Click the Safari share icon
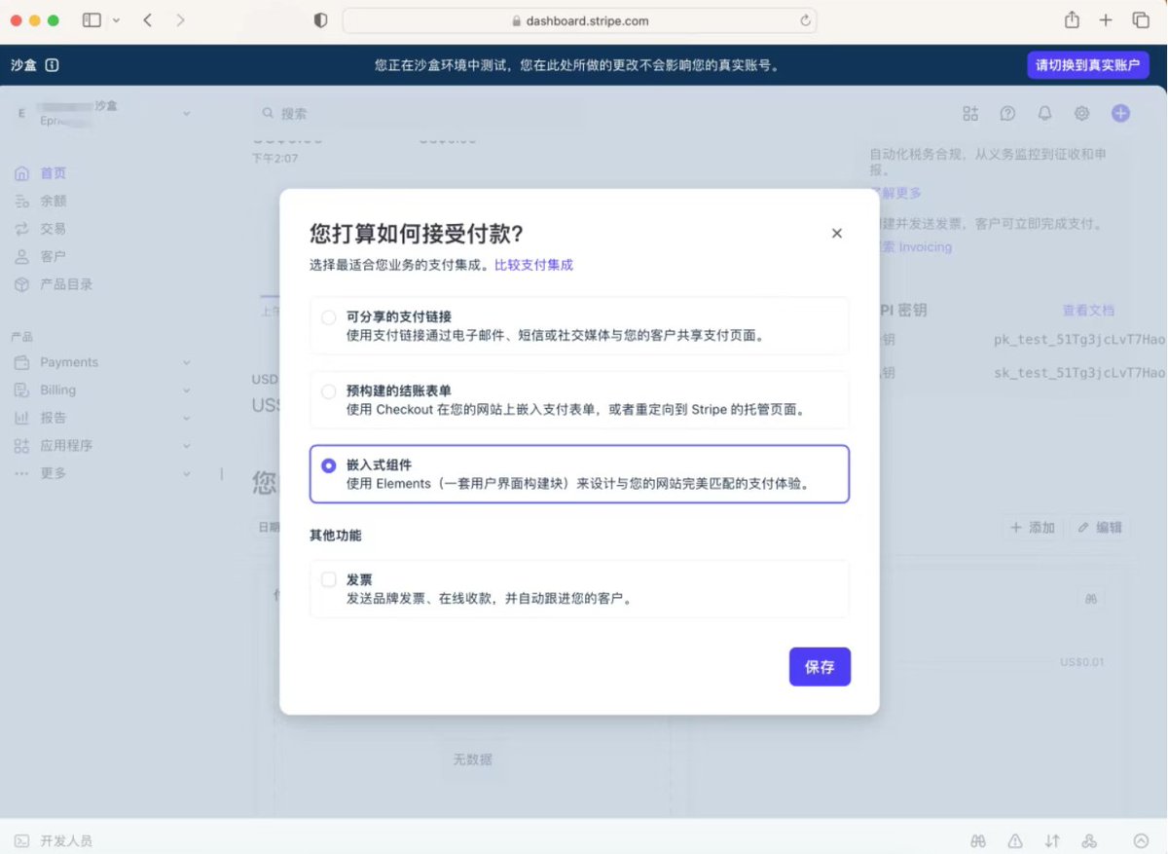Image resolution: width=1168 pixels, height=854 pixels. (1072, 19)
